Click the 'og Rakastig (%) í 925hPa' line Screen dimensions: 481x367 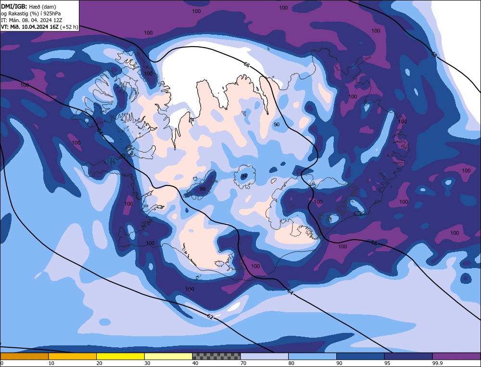31,13
